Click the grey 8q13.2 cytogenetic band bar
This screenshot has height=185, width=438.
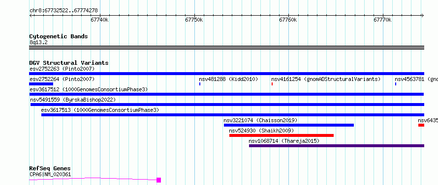[x=226, y=48]
